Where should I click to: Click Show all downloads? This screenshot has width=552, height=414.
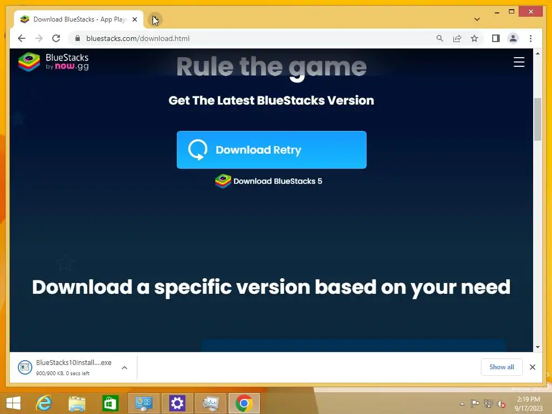(502, 367)
